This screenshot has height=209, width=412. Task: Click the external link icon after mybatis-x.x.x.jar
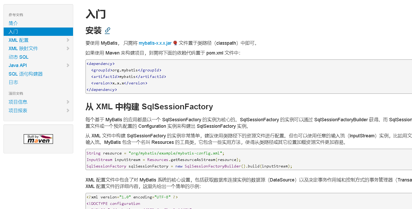(x=175, y=43)
